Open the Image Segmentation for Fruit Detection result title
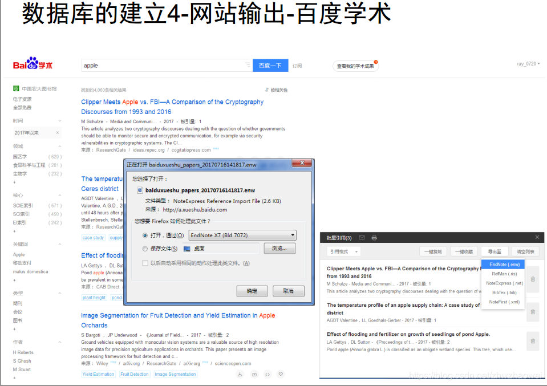The width and height of the screenshot is (547, 386). pos(178,320)
